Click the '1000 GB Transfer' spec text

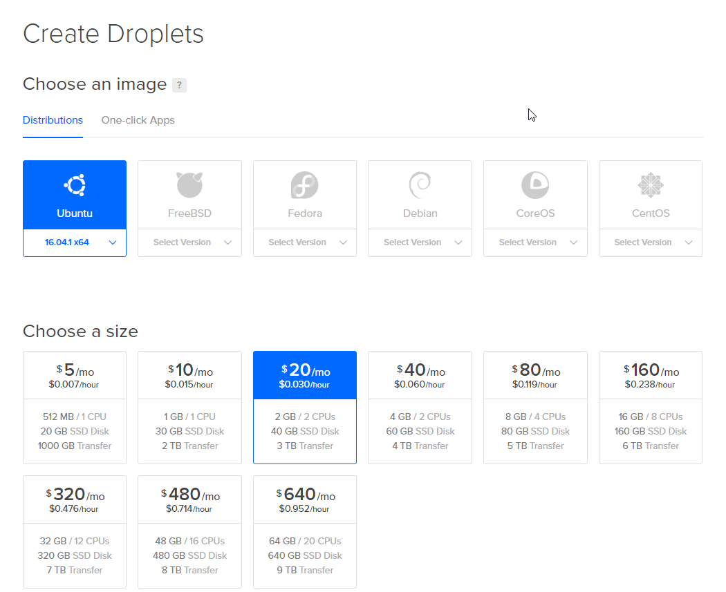pos(75,446)
